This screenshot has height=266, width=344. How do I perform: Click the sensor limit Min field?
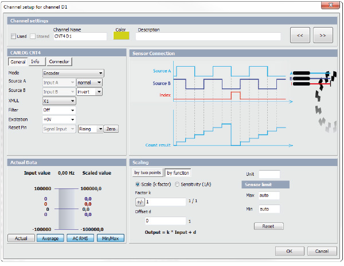(269, 209)
